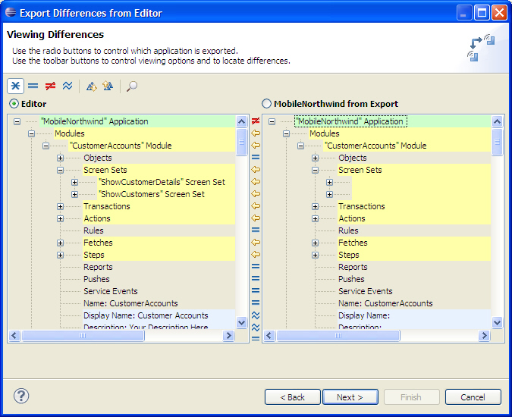Expand Objects node in Editor tree
512x417 pixels.
click(60, 158)
